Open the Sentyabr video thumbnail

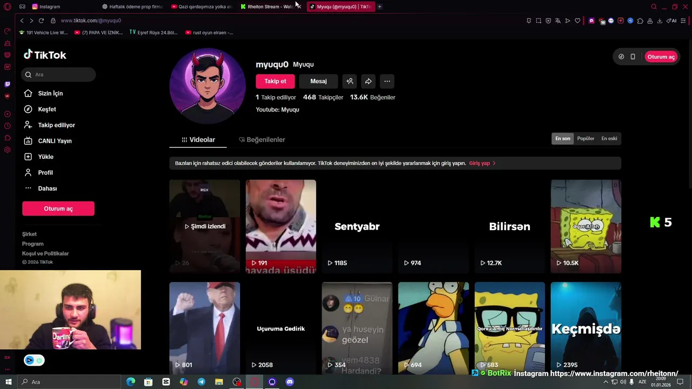(357, 226)
